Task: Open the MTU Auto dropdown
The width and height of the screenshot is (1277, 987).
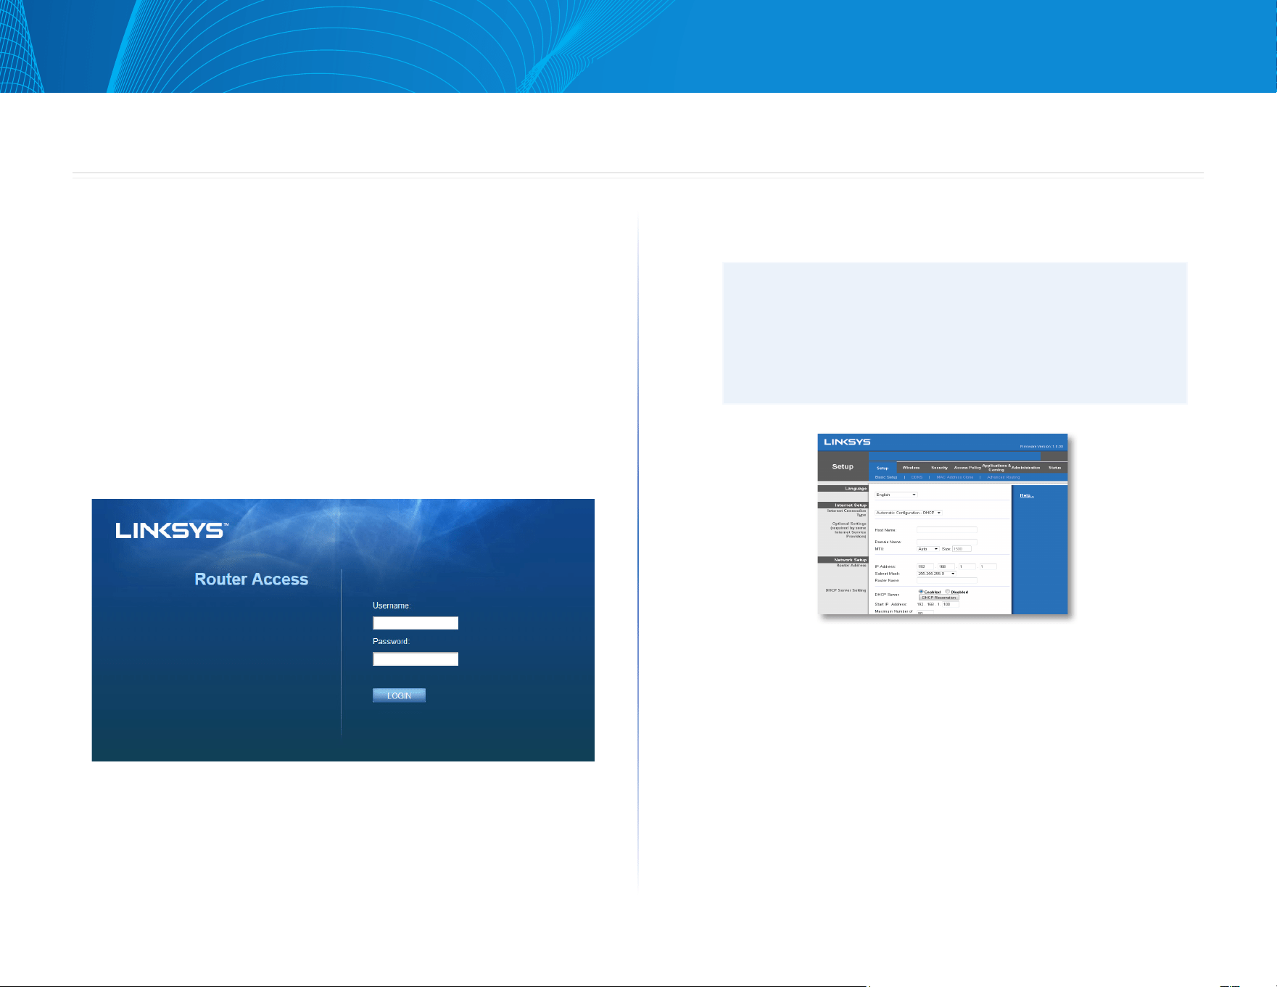Action: click(928, 549)
